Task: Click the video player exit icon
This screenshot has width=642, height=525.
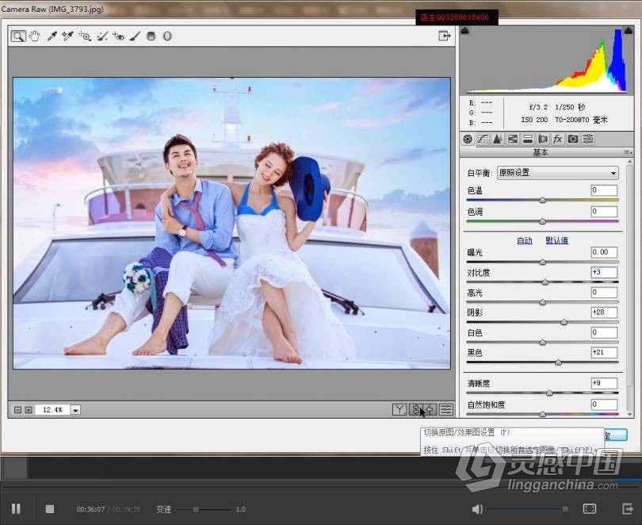Action: point(628,509)
